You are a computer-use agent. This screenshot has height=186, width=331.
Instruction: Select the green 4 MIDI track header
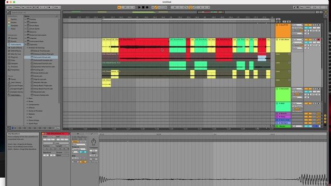[284, 107]
